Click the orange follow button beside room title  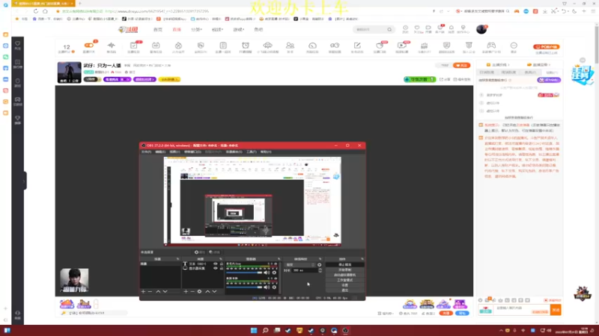click(x=461, y=66)
